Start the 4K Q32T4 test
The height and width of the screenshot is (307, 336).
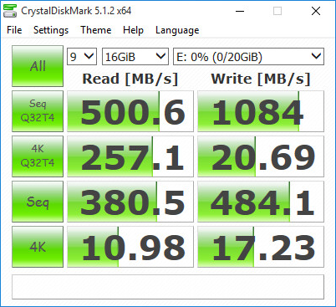(38, 156)
